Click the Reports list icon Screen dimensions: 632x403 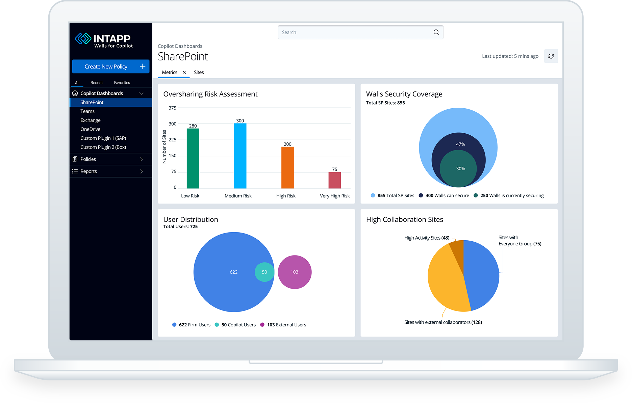(75, 171)
